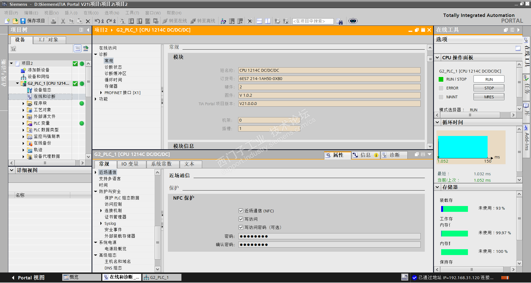The width and height of the screenshot is (531, 283).
Task: Select 访问控制 in properties navigation
Action: pyautogui.click(x=113, y=204)
